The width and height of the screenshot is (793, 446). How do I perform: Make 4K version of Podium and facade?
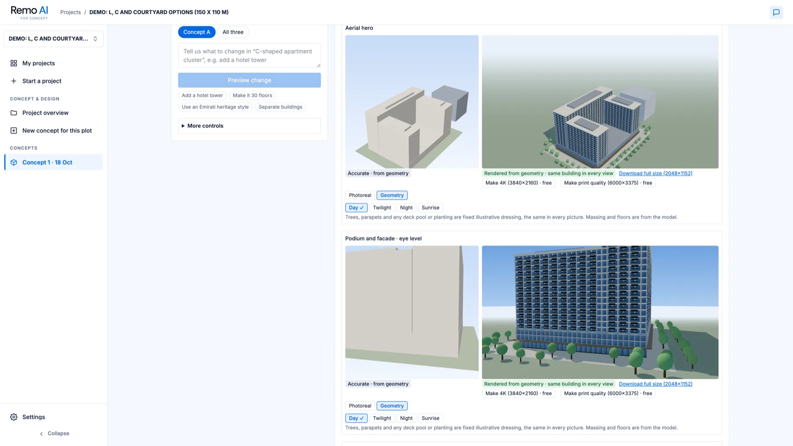point(519,394)
